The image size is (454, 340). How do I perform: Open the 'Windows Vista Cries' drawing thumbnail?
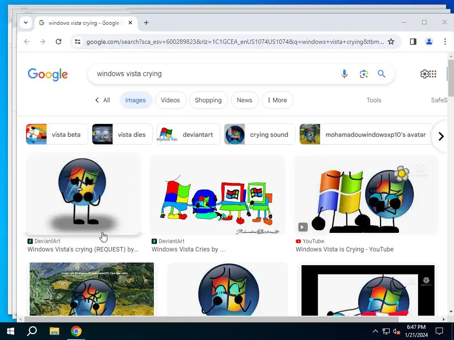(x=218, y=195)
